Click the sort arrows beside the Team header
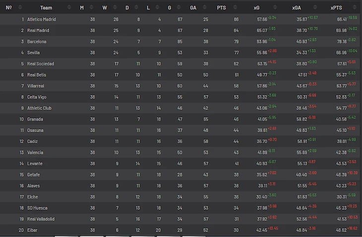Image resolution: width=362 pixels, height=237 pixels. tap(68, 7)
